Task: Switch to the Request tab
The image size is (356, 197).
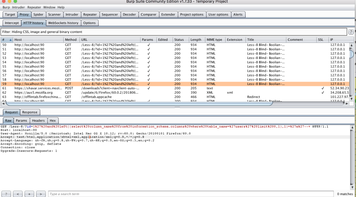Action: (11, 112)
